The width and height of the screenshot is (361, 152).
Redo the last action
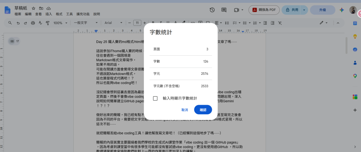[25, 23]
